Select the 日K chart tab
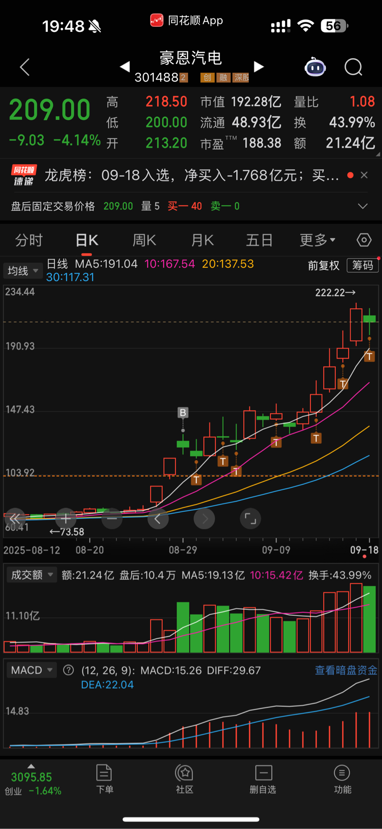The image size is (382, 829). [87, 240]
